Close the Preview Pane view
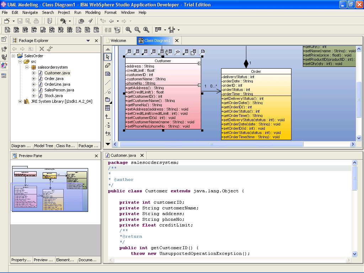This screenshot has height=273, width=364. pos(96,156)
